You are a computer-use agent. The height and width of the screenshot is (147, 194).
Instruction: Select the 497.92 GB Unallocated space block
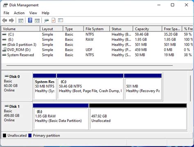[138, 116]
